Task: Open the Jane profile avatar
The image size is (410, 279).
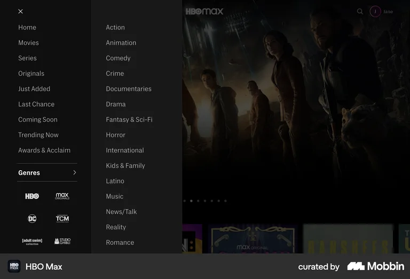Action: pos(375,12)
